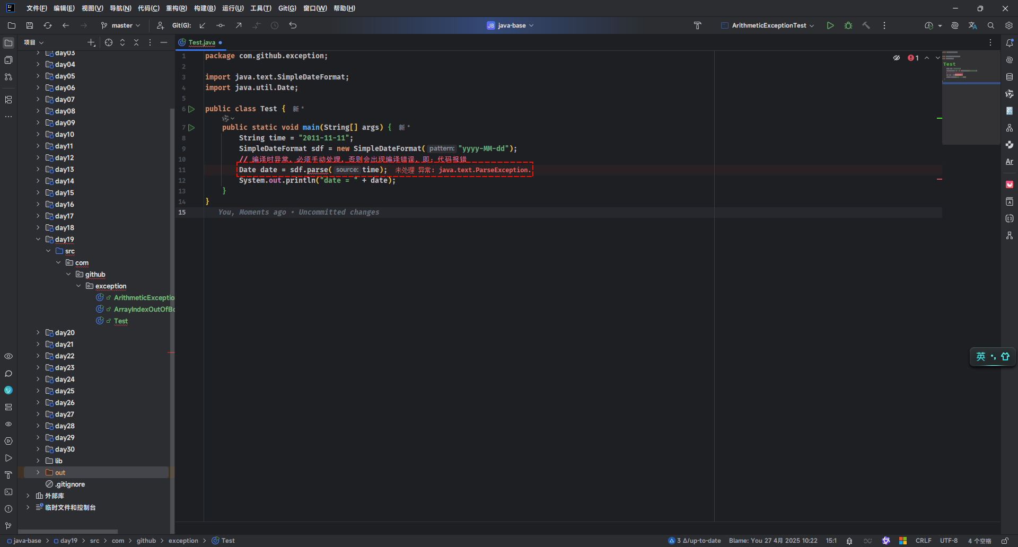Click the CRLF line separator item

point(923,541)
